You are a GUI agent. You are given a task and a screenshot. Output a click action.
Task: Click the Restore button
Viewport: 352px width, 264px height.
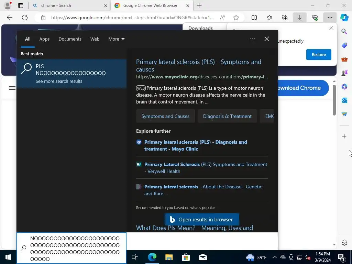(319, 55)
